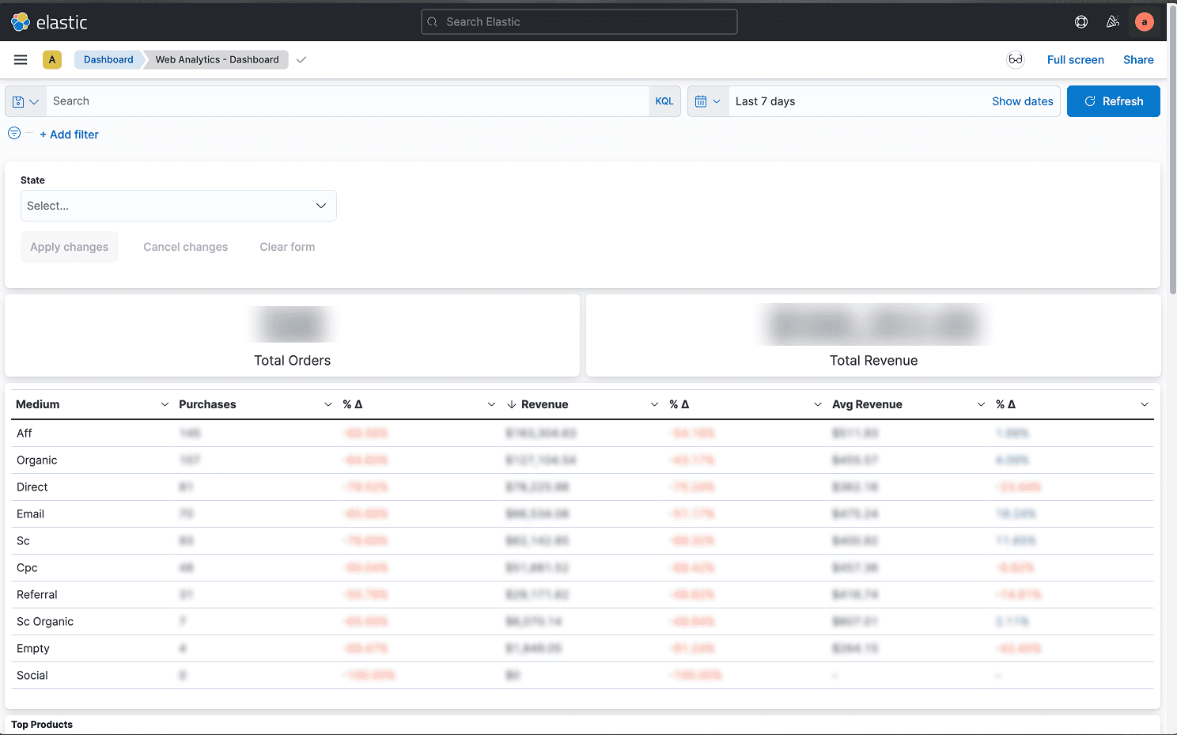Select the Aff medium row
The width and height of the screenshot is (1177, 735).
582,434
